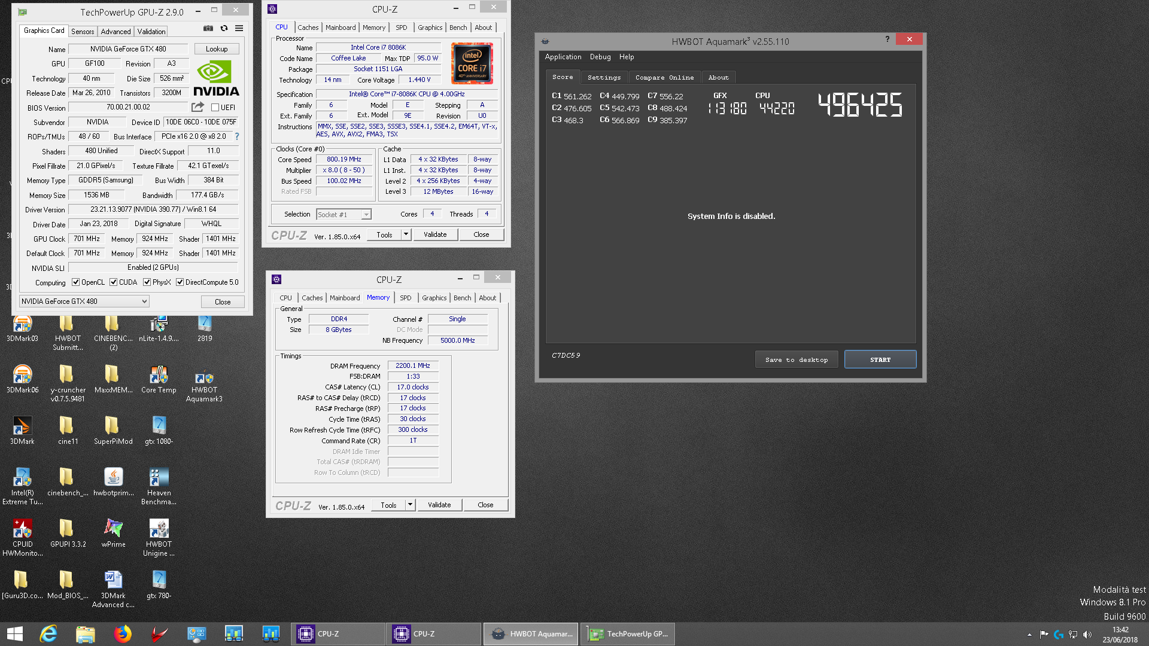The image size is (1149, 646).
Task: Toggle CUDA checkbox in GPU-Z
Action: pos(113,282)
